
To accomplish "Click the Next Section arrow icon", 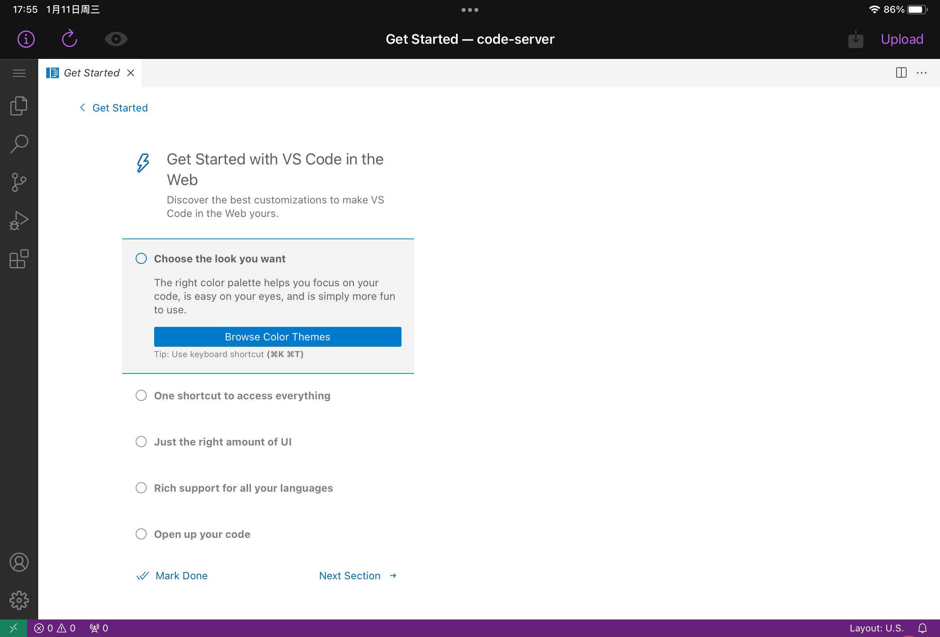I will (393, 576).
